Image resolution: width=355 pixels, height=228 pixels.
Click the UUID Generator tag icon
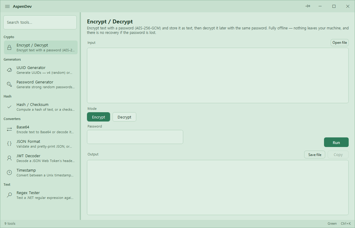9,70
